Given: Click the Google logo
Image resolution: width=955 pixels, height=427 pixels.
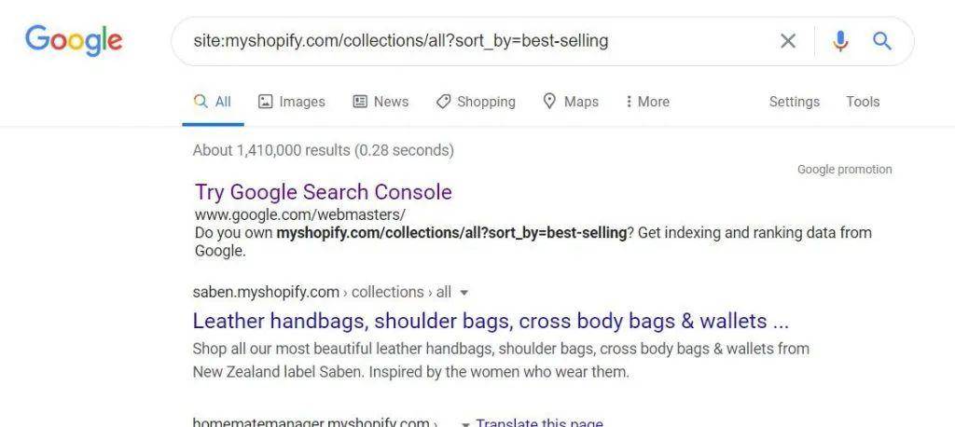Looking at the screenshot, I should [74, 41].
